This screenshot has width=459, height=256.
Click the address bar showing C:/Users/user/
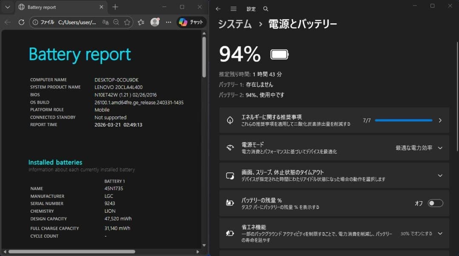[x=77, y=22]
